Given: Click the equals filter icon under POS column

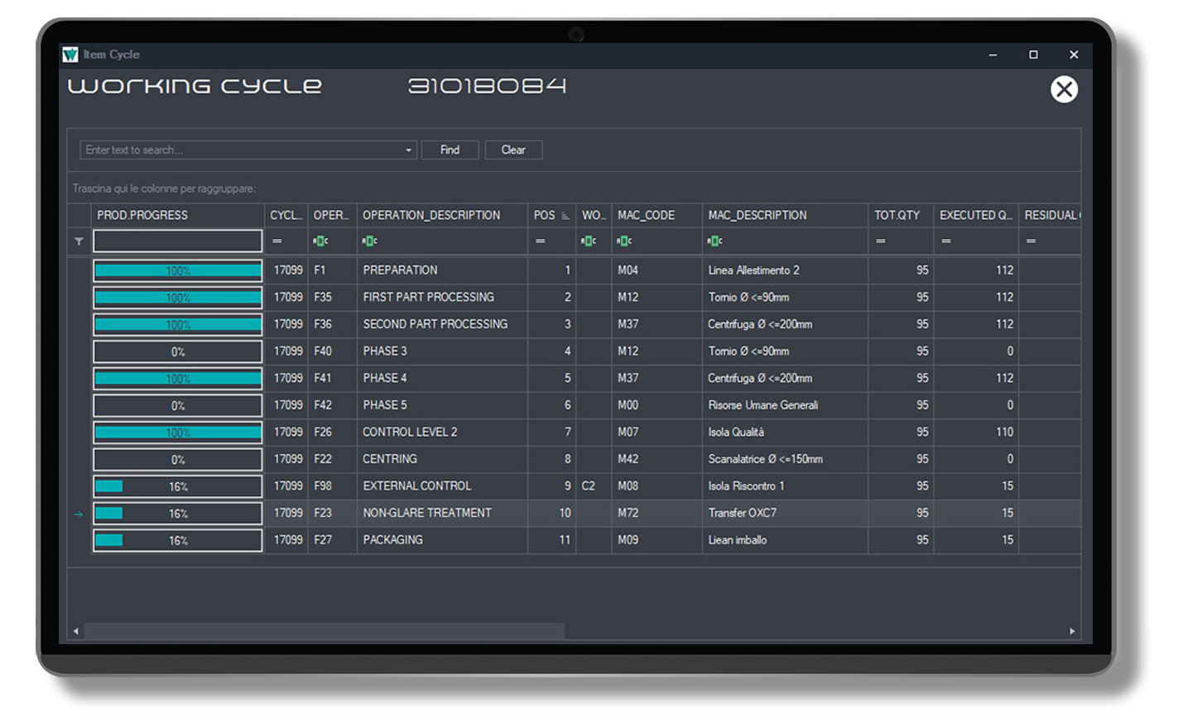Looking at the screenshot, I should [x=540, y=241].
